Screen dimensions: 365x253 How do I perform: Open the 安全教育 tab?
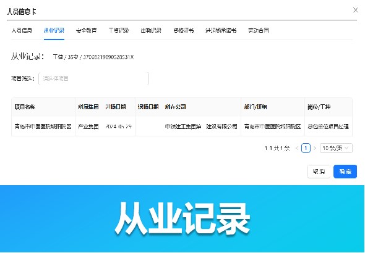[87, 30]
